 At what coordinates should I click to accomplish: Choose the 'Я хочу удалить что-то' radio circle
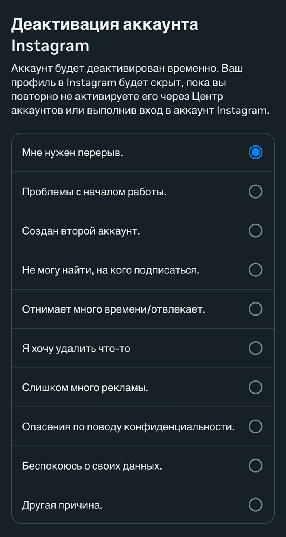(255, 348)
